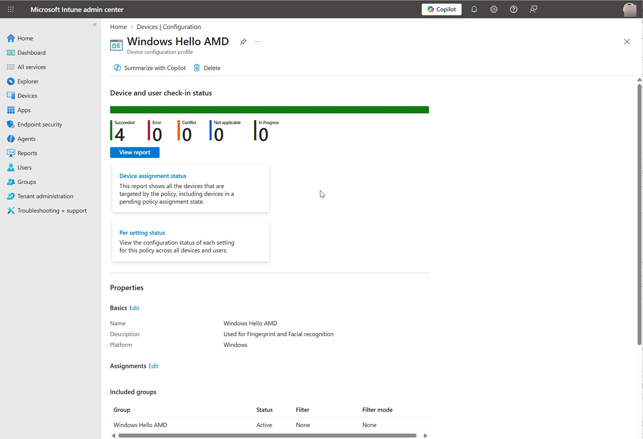
Task: Edit the Basics properties
Action: (134, 308)
